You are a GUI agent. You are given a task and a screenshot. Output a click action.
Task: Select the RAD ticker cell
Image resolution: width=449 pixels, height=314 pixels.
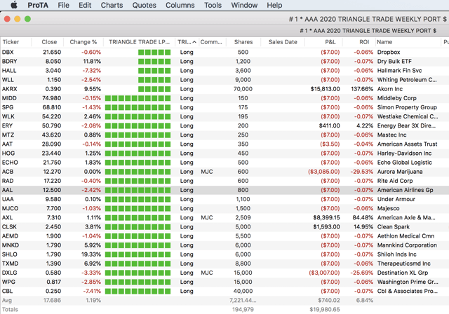(x=8, y=181)
